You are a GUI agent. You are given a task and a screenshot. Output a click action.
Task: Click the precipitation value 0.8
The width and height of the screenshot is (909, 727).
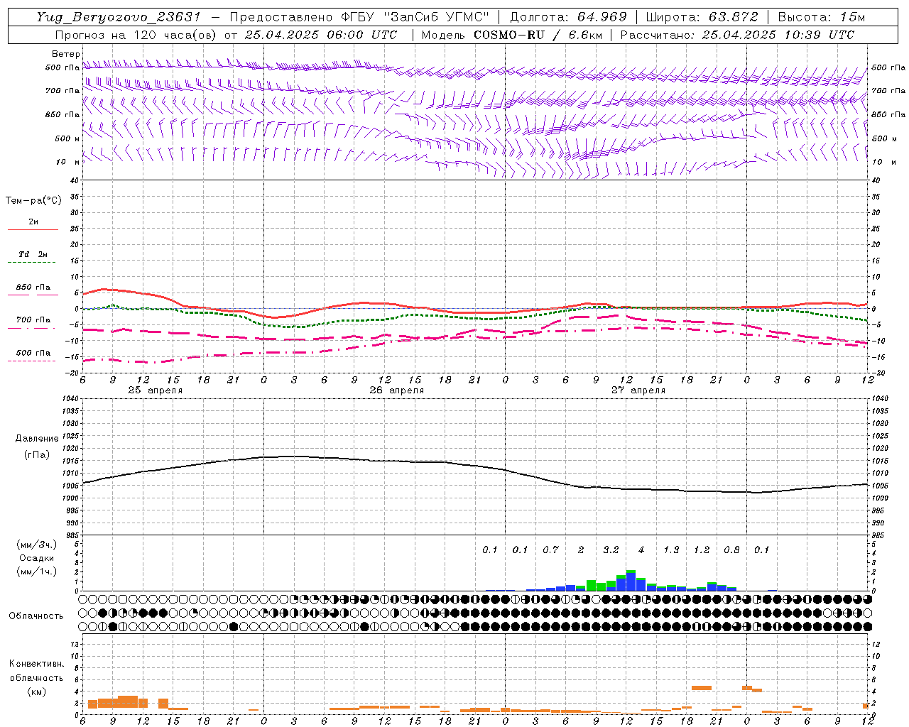click(731, 550)
